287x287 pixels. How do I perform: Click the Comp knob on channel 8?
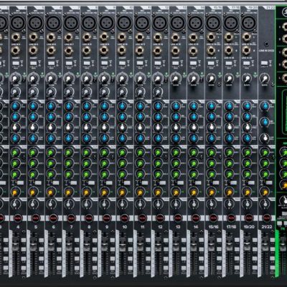tap(86, 92)
